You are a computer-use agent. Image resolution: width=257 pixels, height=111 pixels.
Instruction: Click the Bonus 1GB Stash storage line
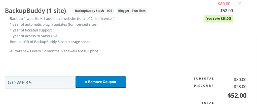pos(50,42)
